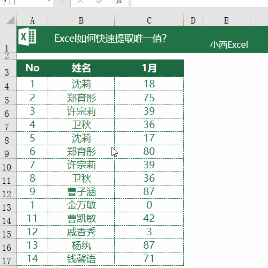Click the value 18 in column C
The image size is (268, 268).
click(149, 84)
